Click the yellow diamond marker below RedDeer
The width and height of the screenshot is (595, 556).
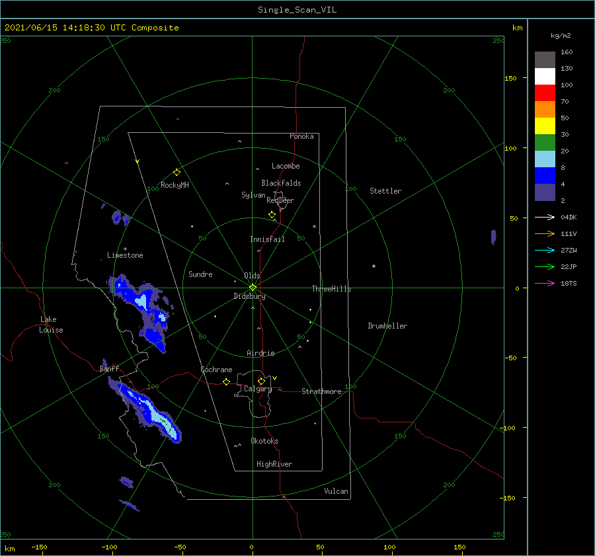[x=272, y=215]
